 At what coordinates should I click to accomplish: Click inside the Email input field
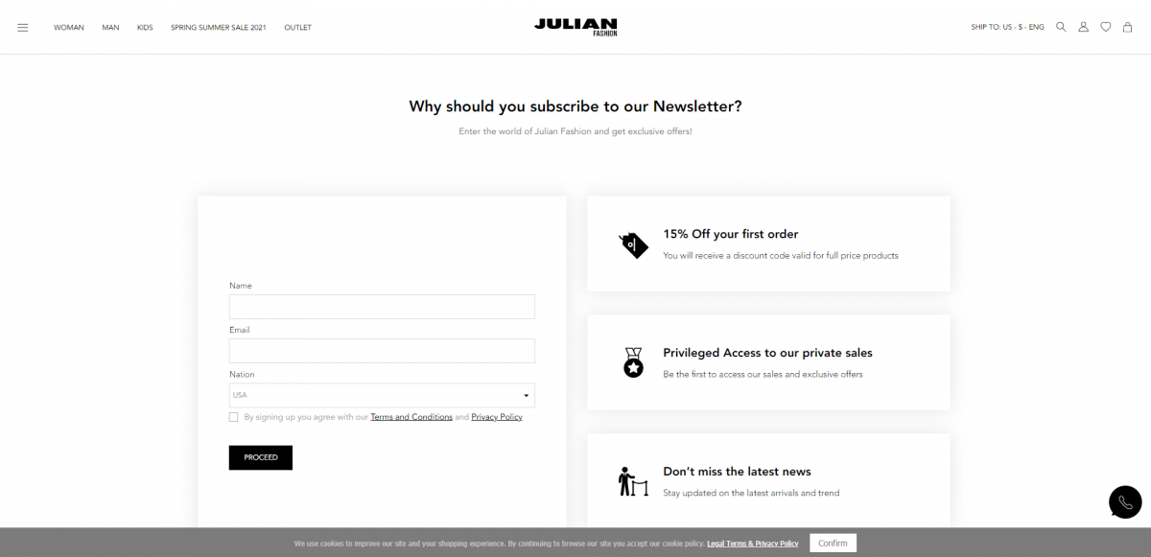click(381, 351)
